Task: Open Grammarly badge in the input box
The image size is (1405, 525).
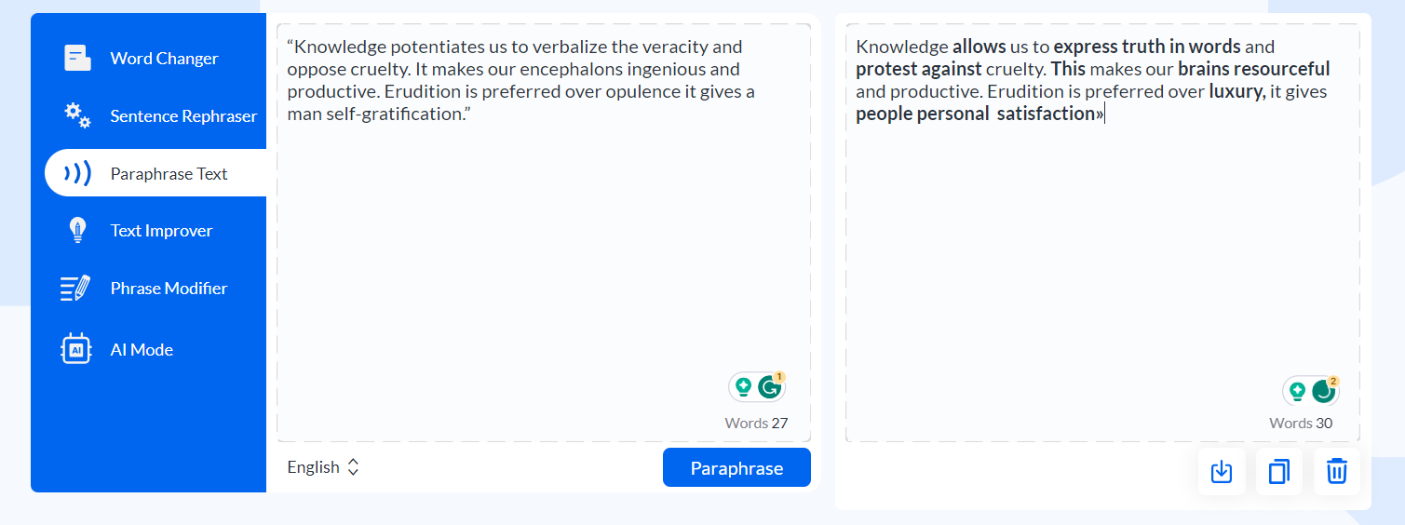Action: click(770, 387)
